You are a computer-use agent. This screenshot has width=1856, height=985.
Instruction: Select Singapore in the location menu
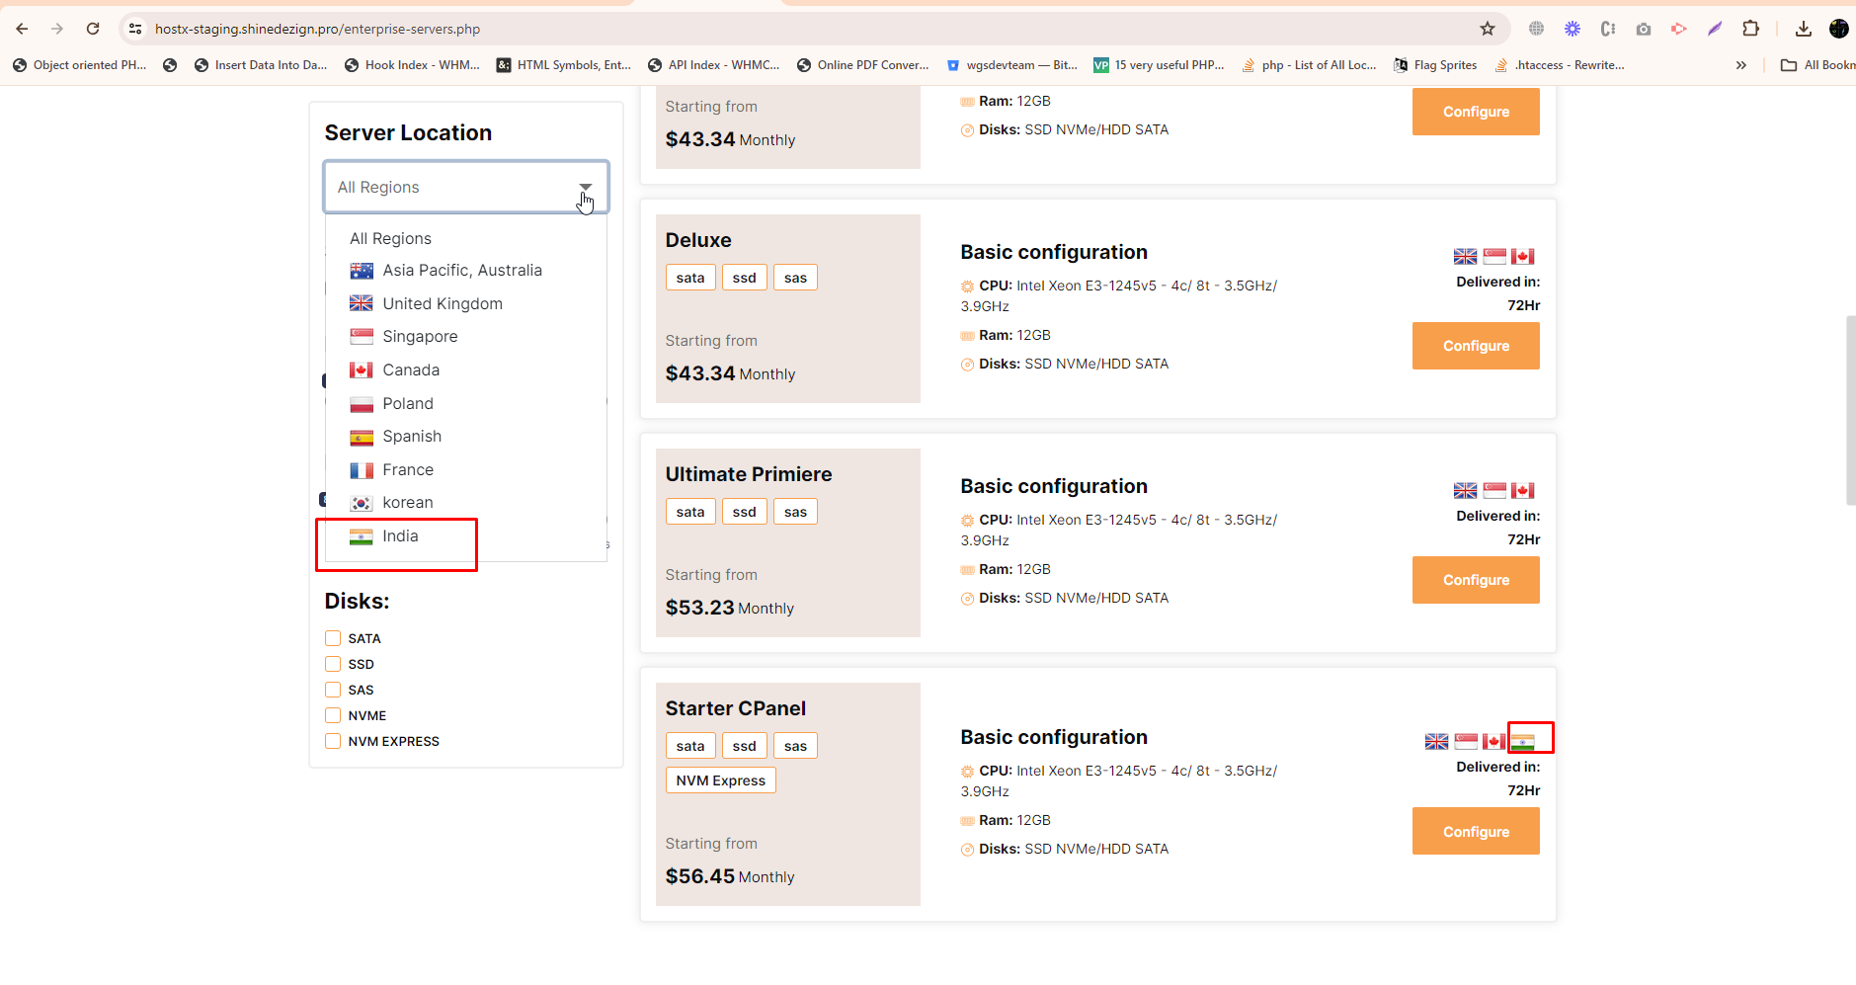click(x=420, y=337)
